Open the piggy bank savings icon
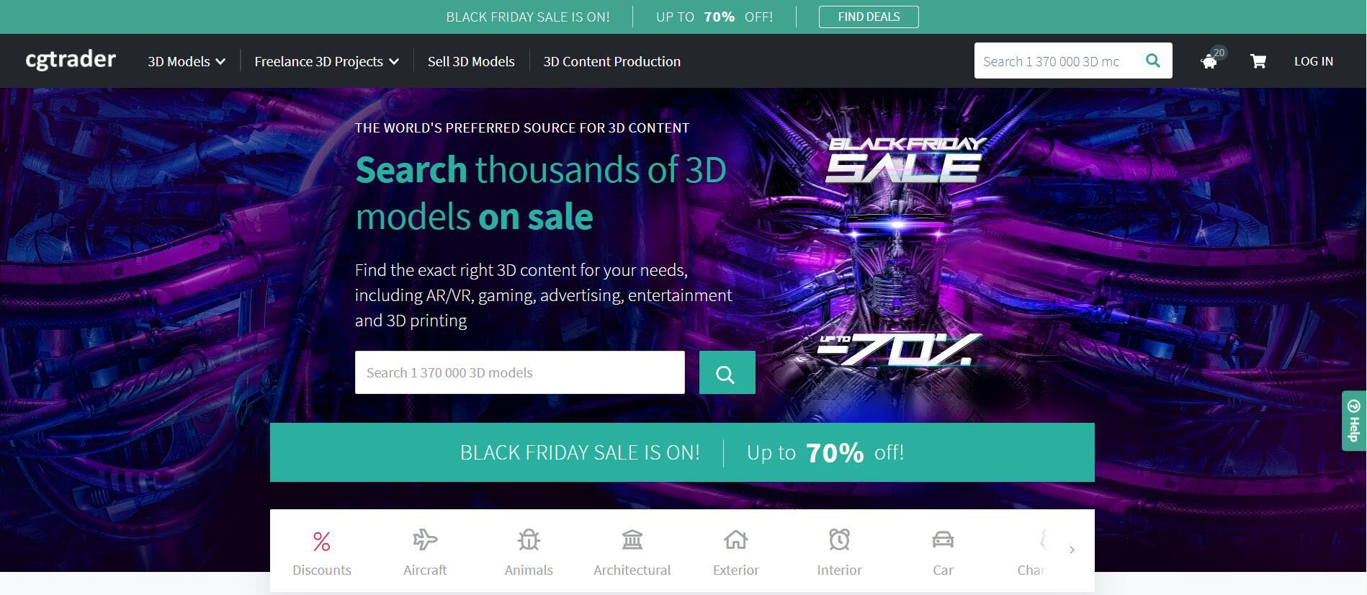 click(x=1210, y=62)
